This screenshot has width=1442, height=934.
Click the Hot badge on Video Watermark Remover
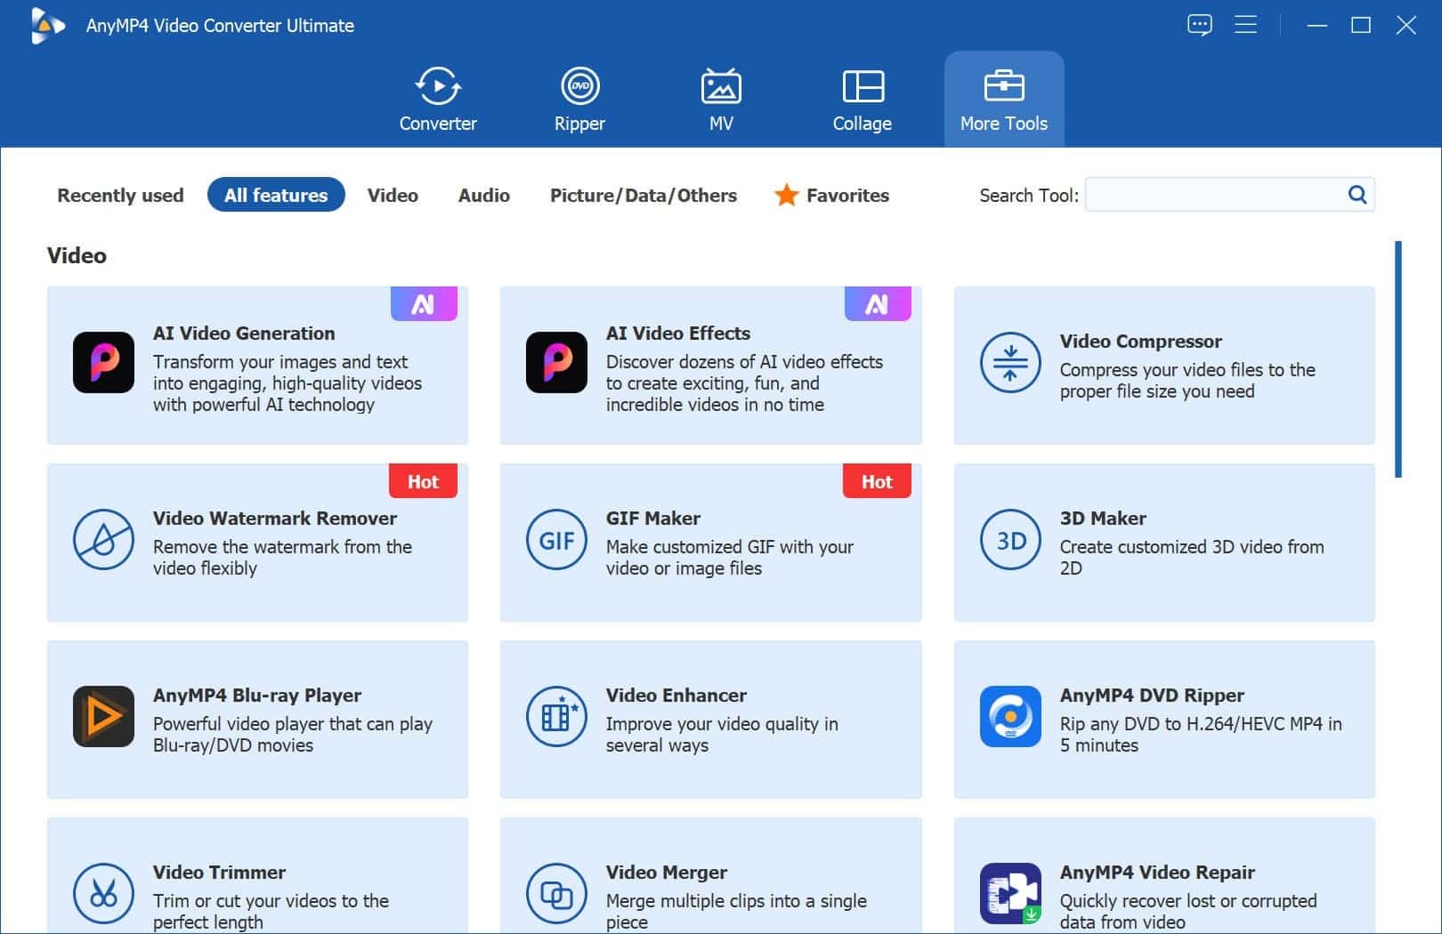point(423,481)
